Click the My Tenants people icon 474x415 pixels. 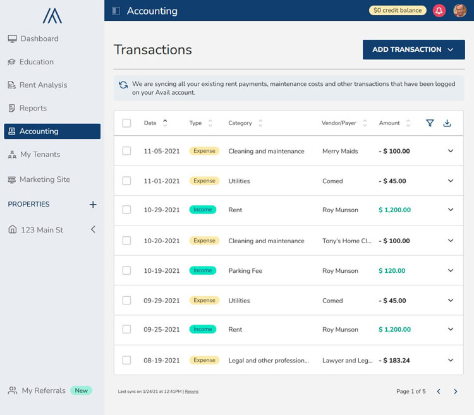[12, 154]
